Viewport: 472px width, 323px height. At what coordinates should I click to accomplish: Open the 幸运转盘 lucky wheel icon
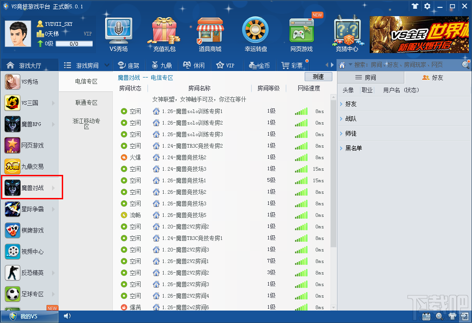point(255,34)
